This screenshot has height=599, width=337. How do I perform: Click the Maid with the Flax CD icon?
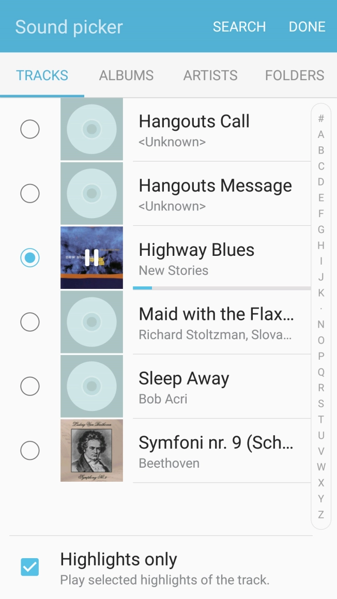(91, 321)
